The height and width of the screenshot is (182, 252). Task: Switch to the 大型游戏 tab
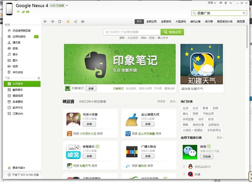coord(181,21)
